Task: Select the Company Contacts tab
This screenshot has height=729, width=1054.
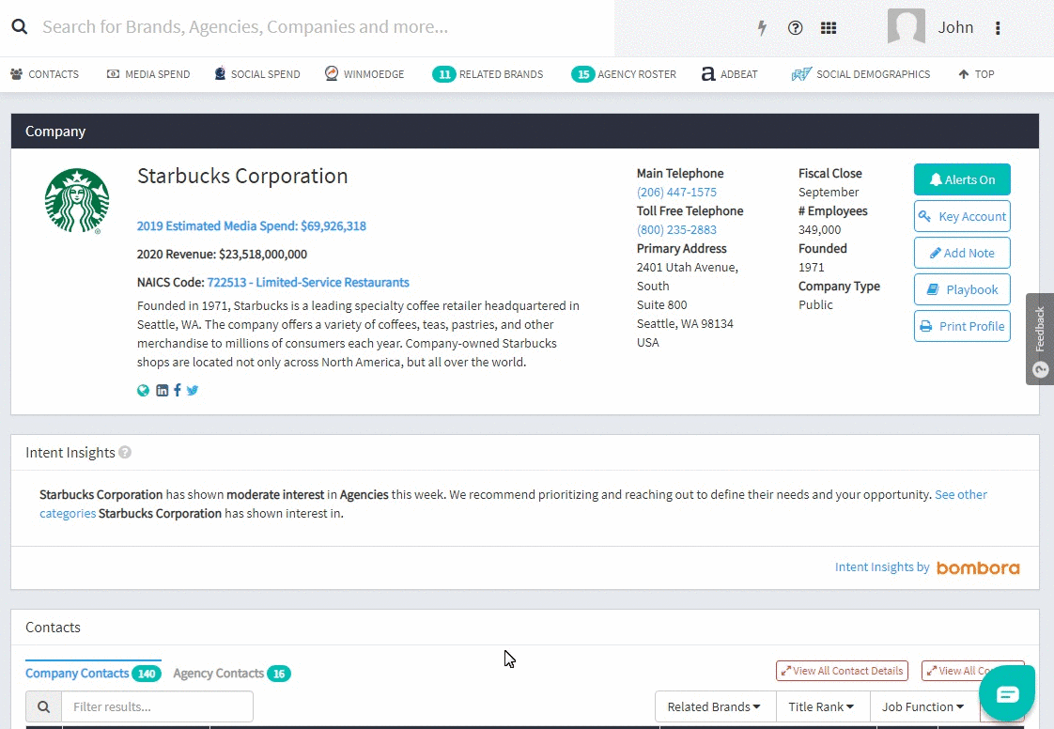Action: 93,674
